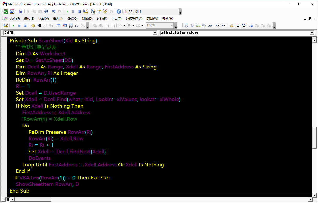Image resolution: width=318 pixels, height=203 pixels.
Task: Switch to Procedure View at bottom left
Action: tap(3, 199)
